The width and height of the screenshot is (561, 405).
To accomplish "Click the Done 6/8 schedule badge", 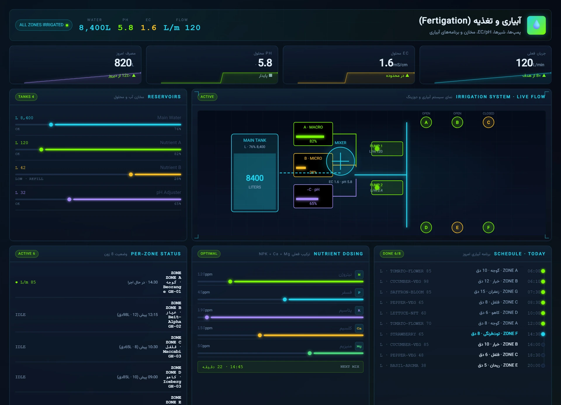I will (x=392, y=253).
